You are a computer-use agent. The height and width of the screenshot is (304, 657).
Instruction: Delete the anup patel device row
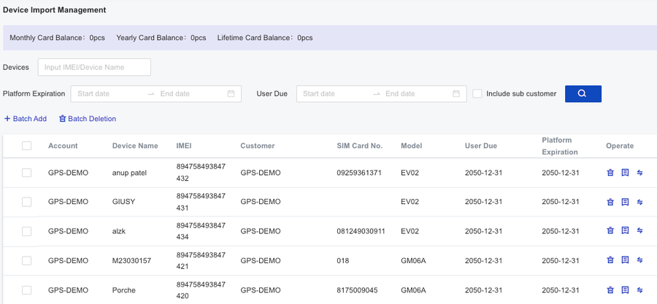coord(610,173)
